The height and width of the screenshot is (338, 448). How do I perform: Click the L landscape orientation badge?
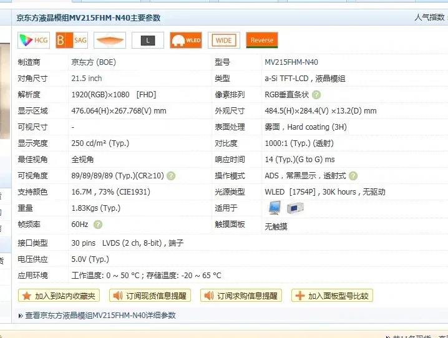[x=148, y=41]
